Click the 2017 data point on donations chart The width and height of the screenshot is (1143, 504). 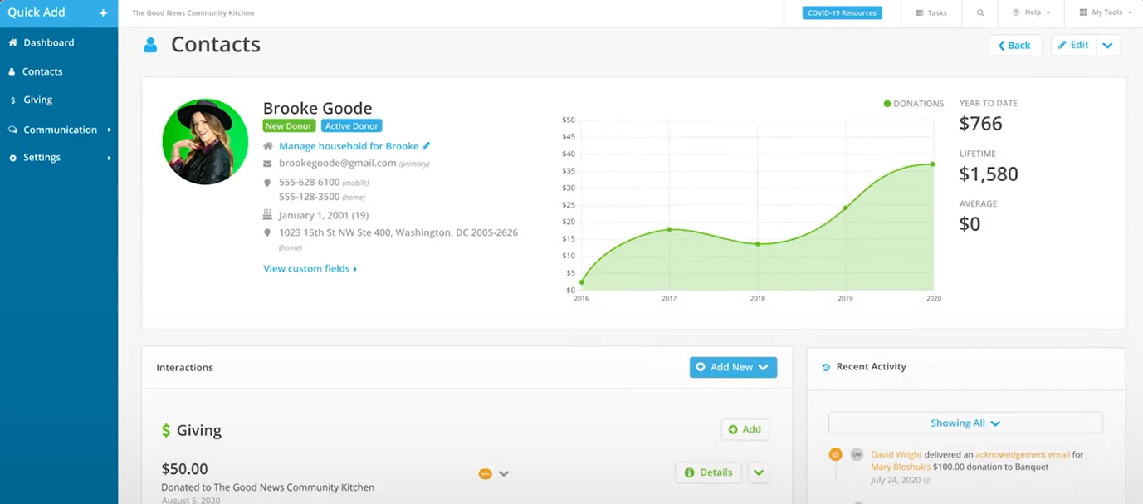coord(669,229)
